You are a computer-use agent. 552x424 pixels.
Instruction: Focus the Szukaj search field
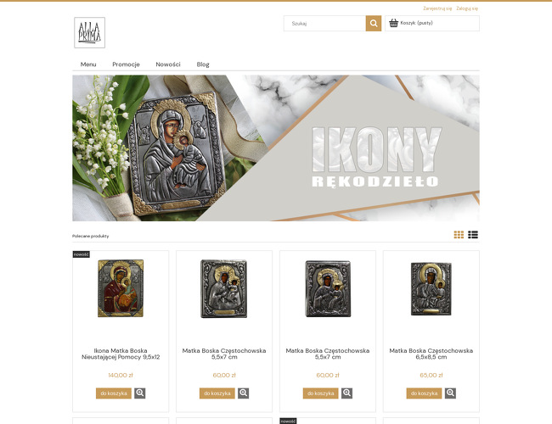325,23
